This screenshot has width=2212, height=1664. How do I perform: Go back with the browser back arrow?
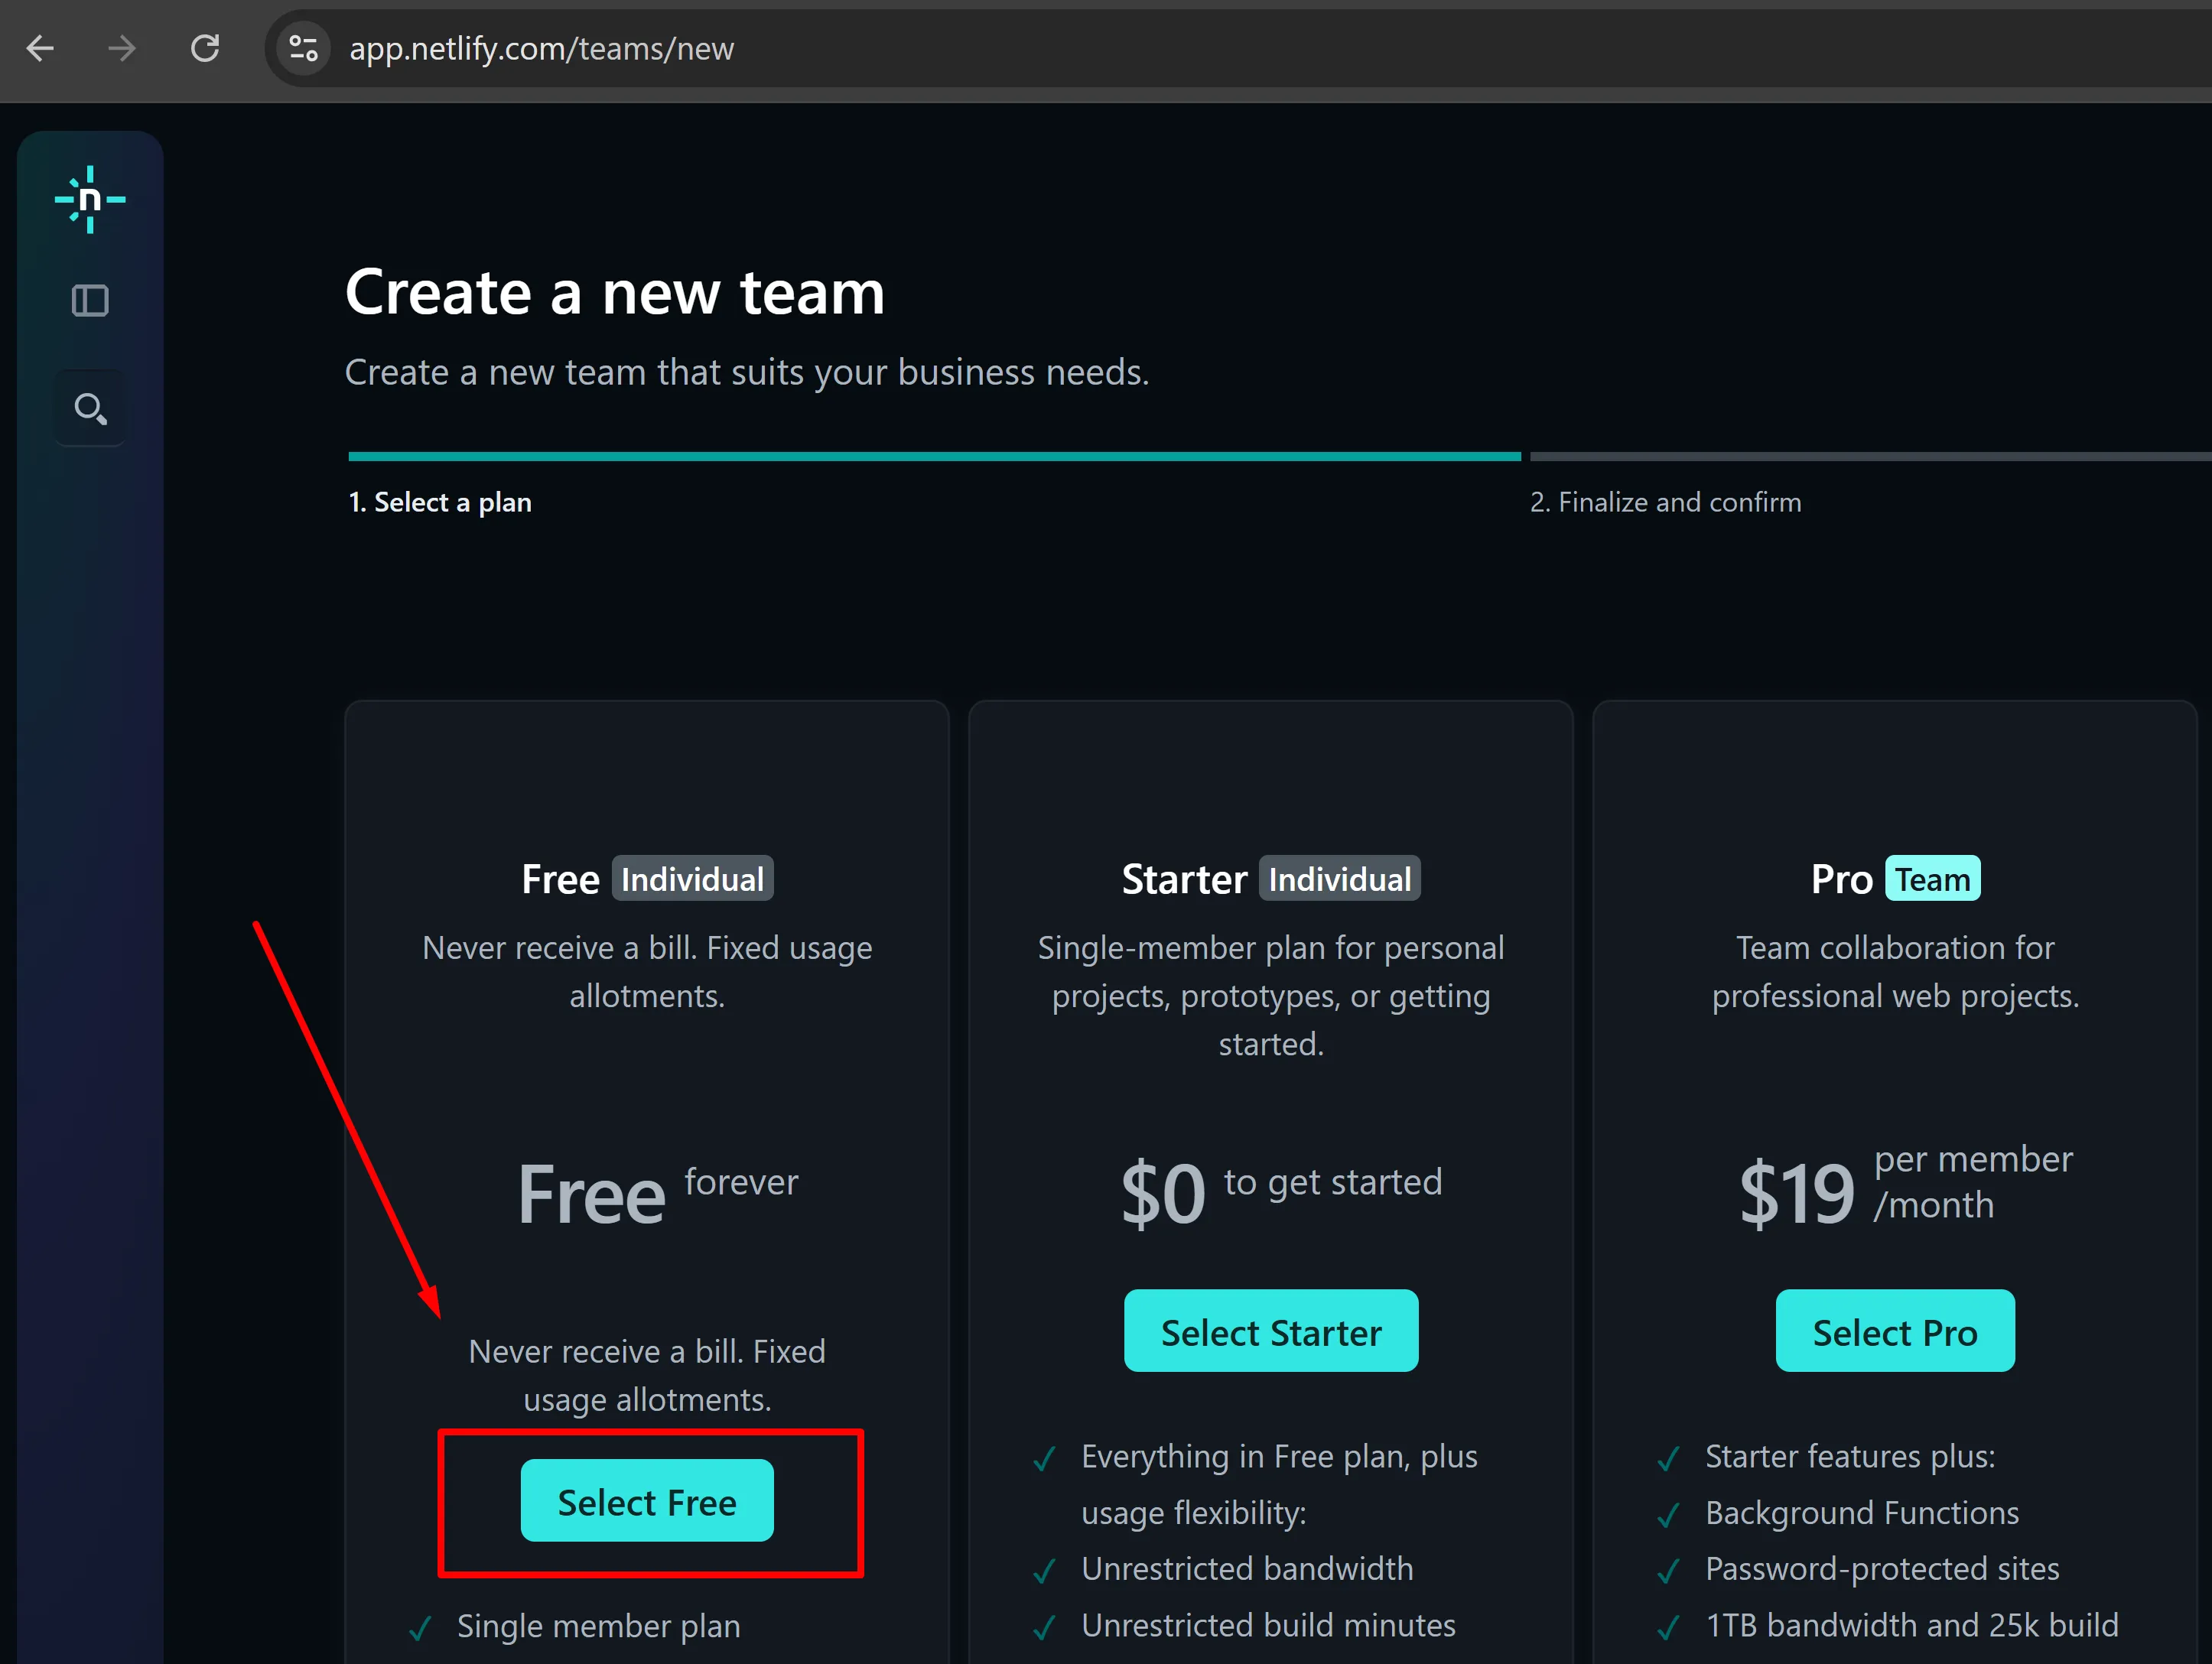[41, 48]
